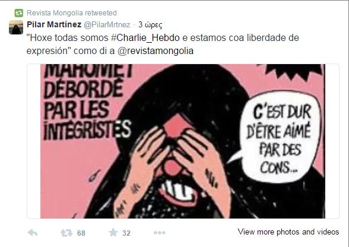This screenshot has width=349, height=247.
Task: Visit the @revistamongolia mention
Action: coord(156,51)
